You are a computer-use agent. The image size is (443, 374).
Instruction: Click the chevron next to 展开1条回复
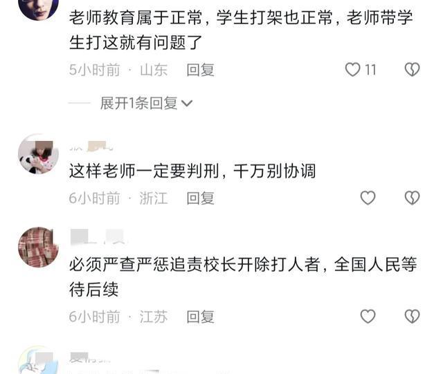tap(187, 104)
